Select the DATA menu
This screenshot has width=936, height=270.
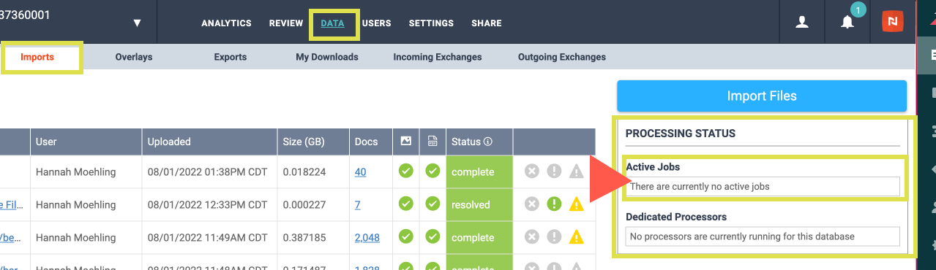coord(332,23)
